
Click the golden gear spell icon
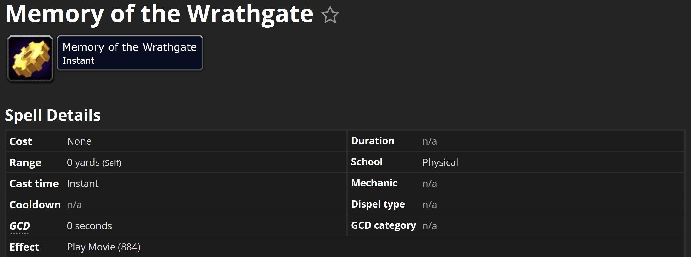pos(30,58)
